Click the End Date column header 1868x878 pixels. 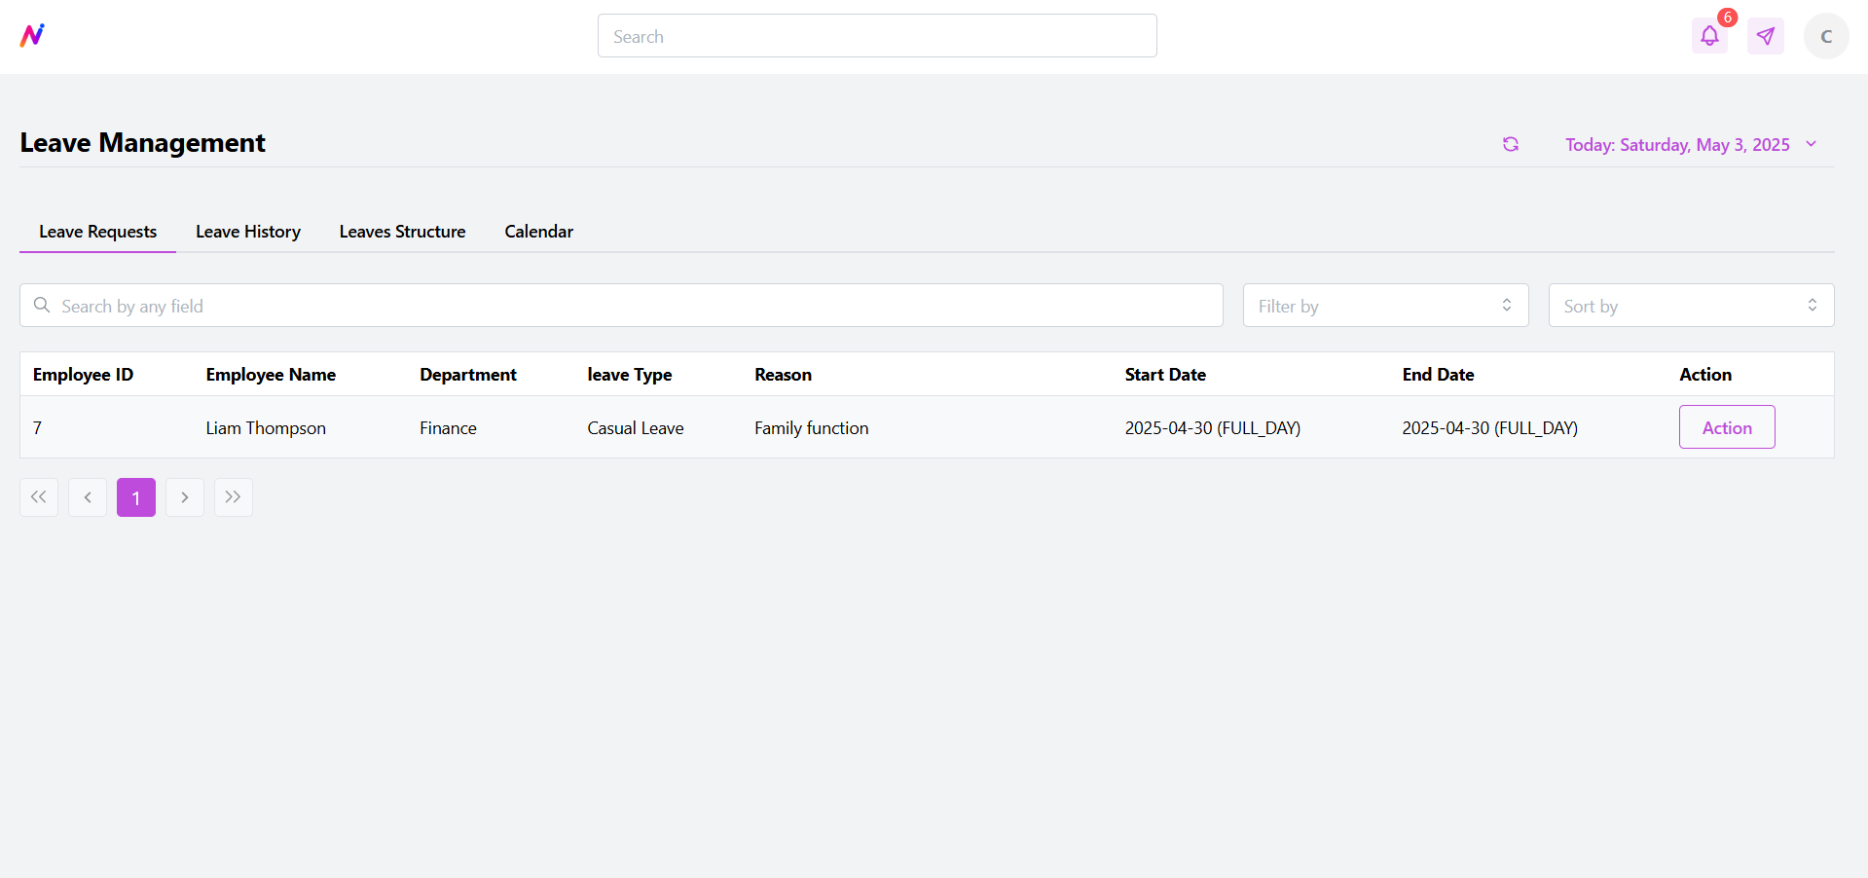tap(1438, 375)
